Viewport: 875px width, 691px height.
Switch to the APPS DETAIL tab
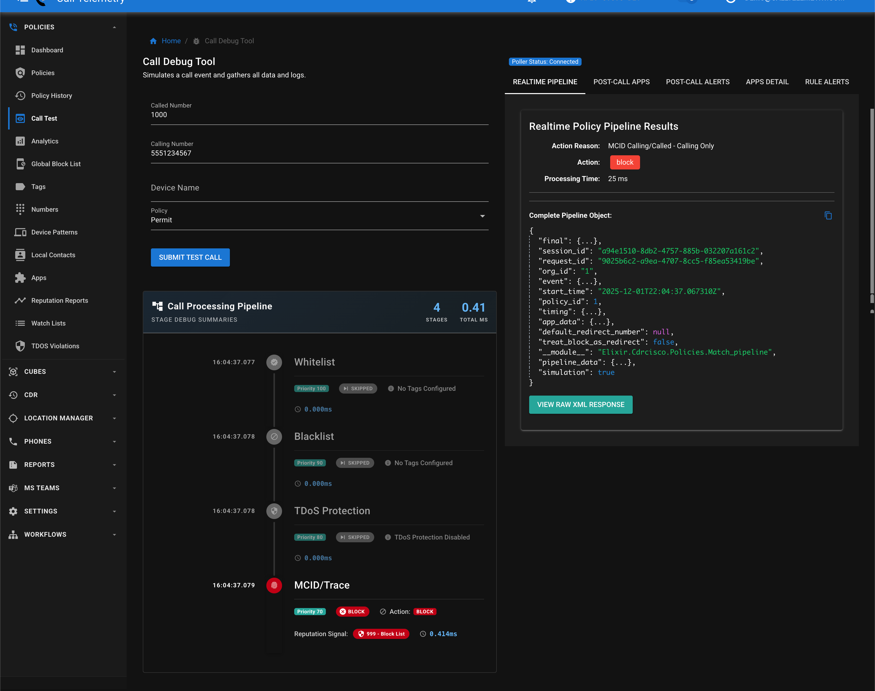tap(767, 82)
